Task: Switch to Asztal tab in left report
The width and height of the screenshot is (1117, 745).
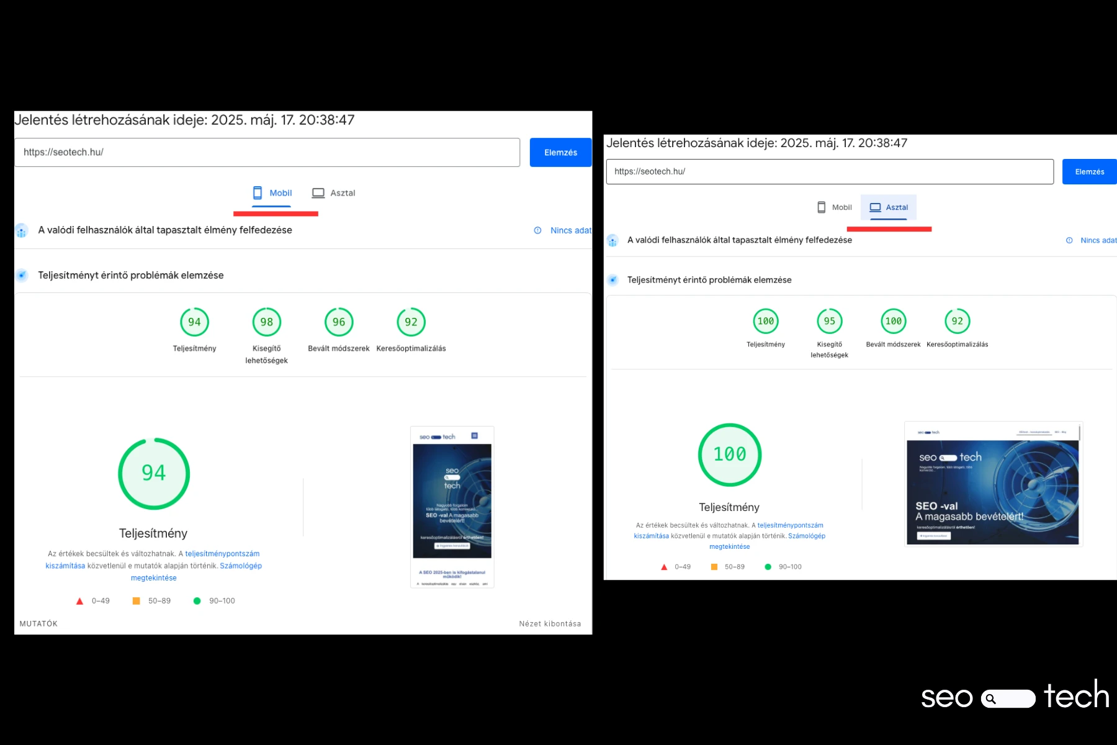Action: [334, 193]
